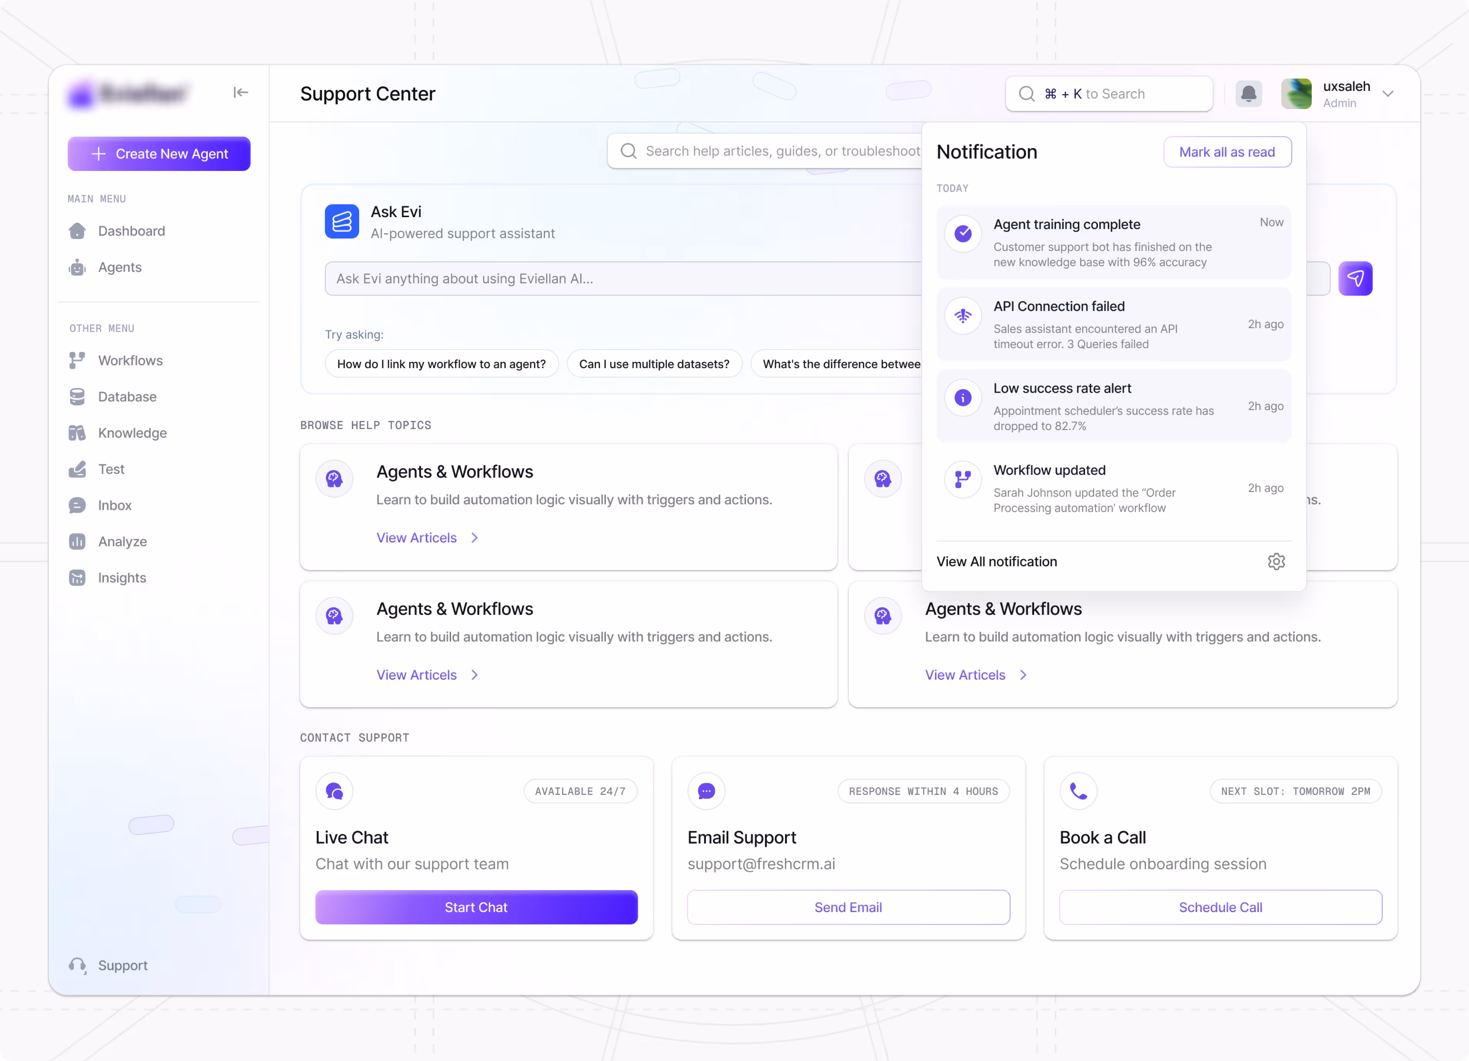Click chevron beside first View Articels
The width and height of the screenshot is (1469, 1061).
[475, 538]
